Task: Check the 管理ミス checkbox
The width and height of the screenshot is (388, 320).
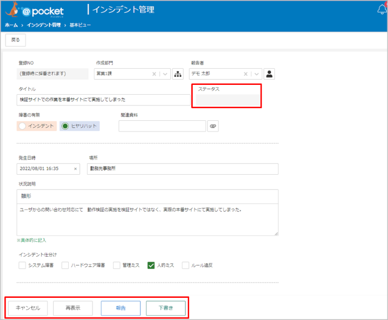Action: point(116,265)
